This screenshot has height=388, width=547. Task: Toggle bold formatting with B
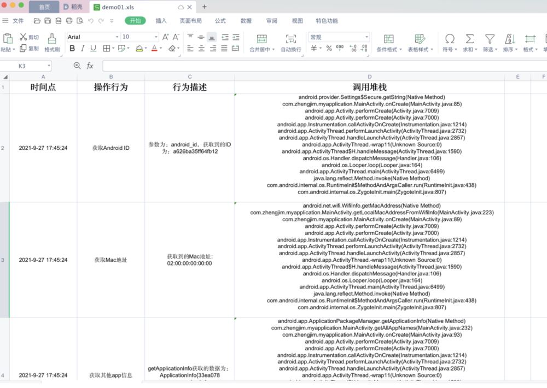click(72, 48)
